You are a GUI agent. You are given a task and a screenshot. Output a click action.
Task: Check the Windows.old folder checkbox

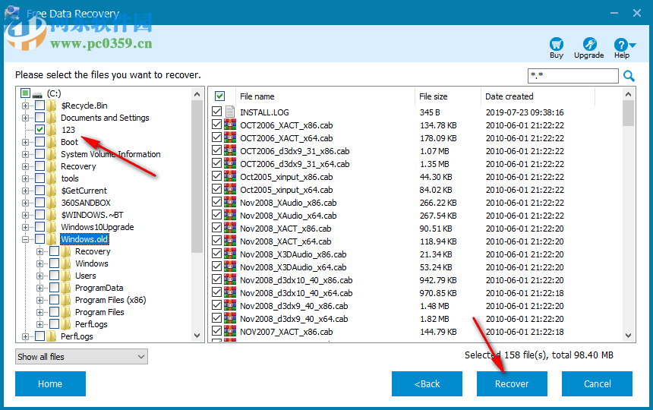[40, 239]
